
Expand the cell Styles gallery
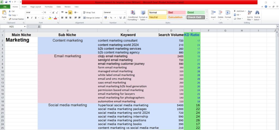click(207, 18)
